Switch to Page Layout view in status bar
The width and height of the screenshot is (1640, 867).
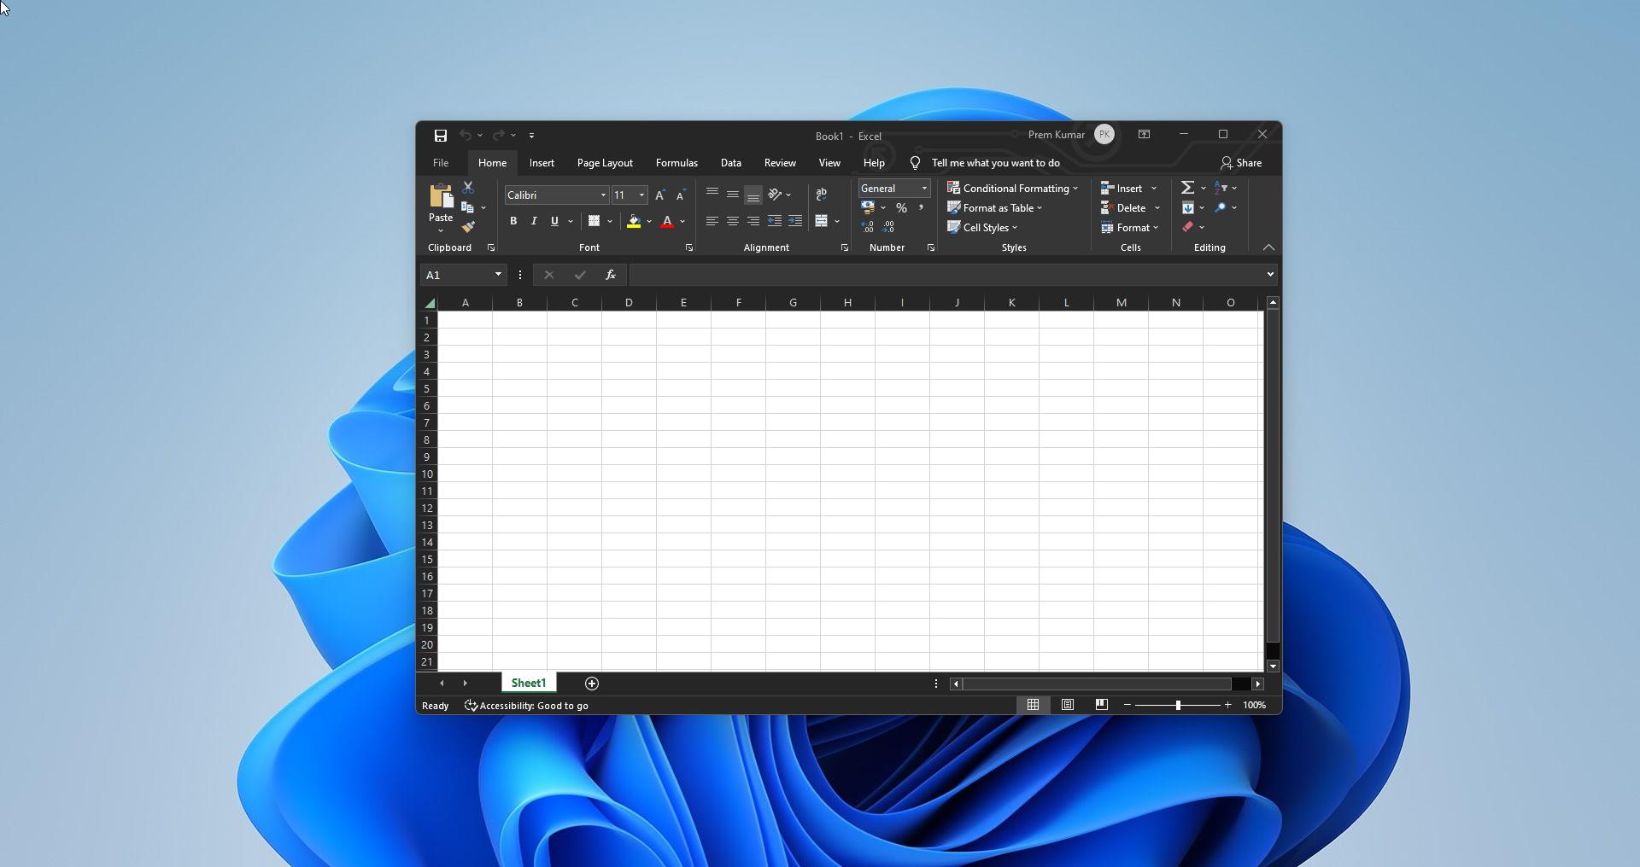[1067, 705]
